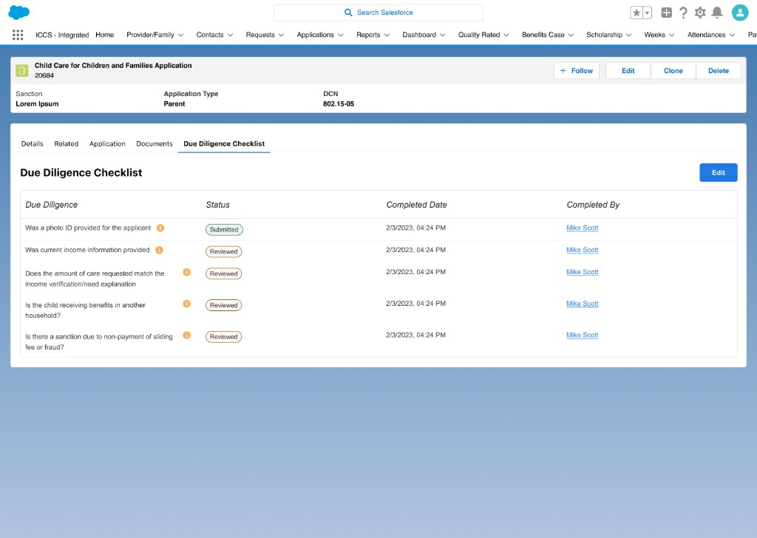The height and width of the screenshot is (538, 757).
Task: Click the Status column header
Action: (x=218, y=205)
